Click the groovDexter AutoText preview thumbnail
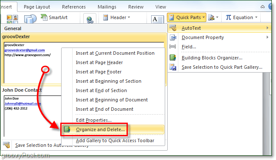The image size is (276, 160). tap(33, 62)
